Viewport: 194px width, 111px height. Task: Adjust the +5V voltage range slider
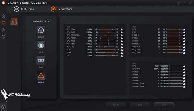coord(106,55)
